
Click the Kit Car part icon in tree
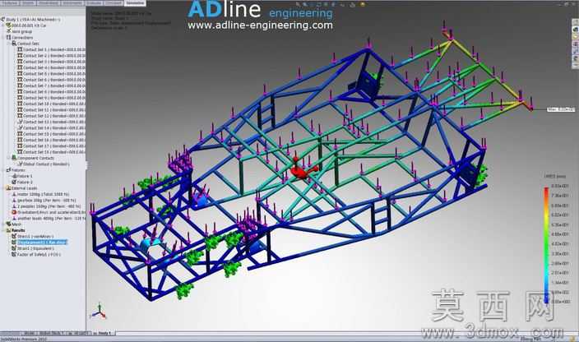tap(8, 25)
